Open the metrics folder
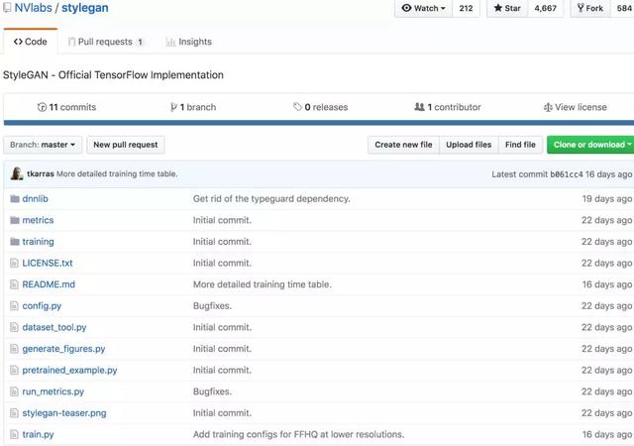The width and height of the screenshot is (634, 446). tap(38, 220)
